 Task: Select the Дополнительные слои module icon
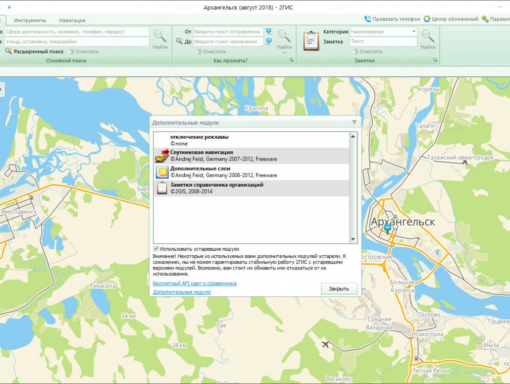click(x=162, y=172)
